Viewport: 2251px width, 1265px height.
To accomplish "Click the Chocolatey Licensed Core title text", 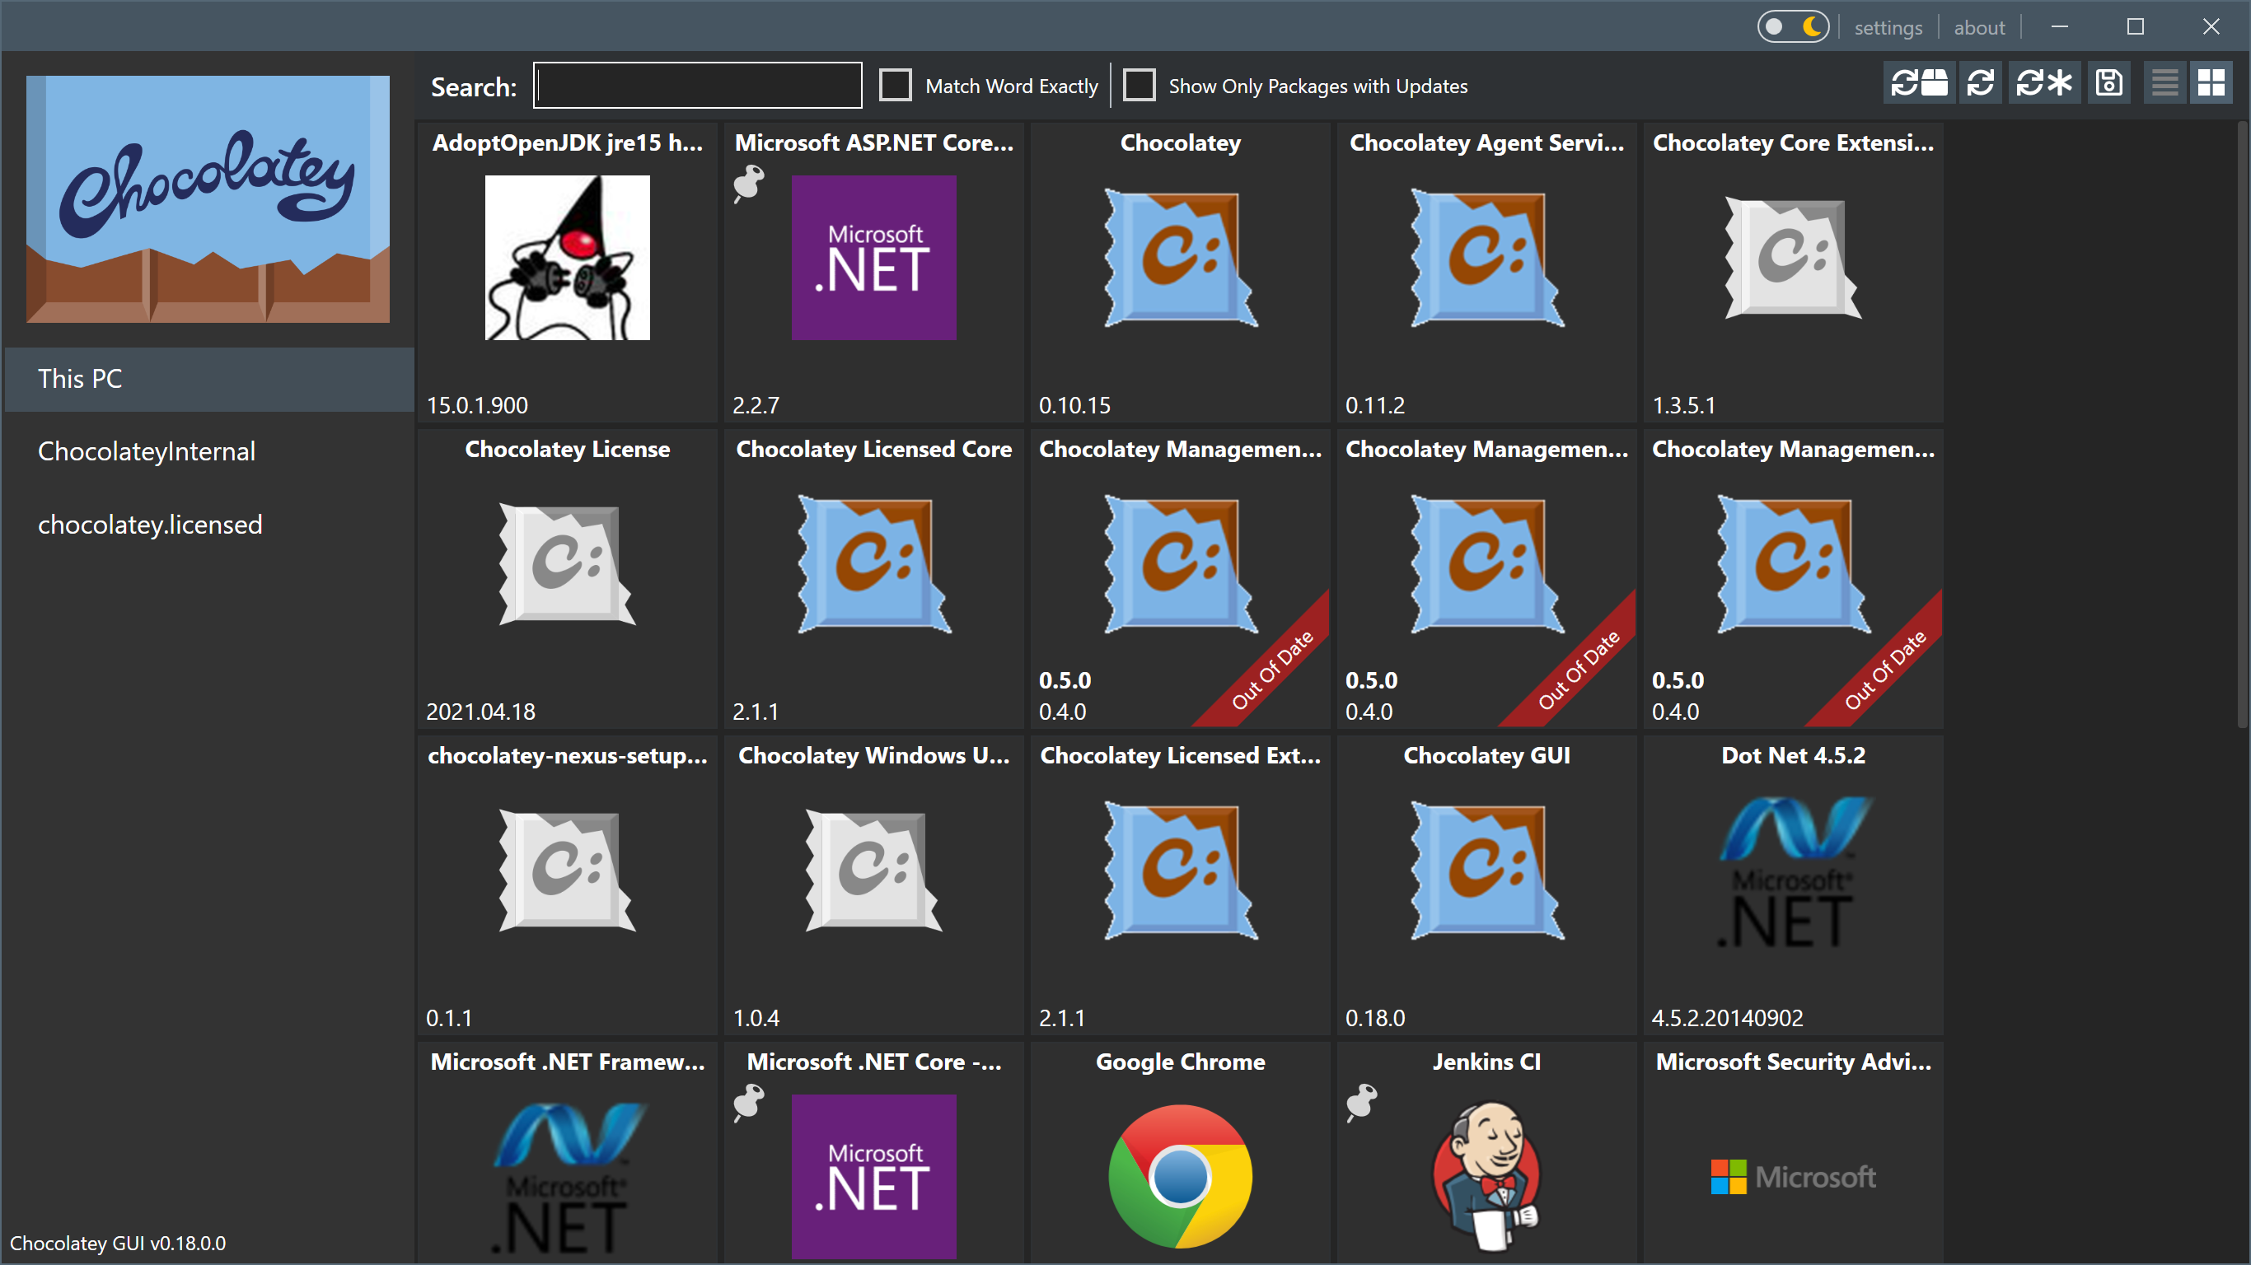I will click(x=874, y=449).
